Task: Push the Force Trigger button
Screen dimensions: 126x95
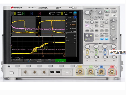Action: click(x=96, y=22)
